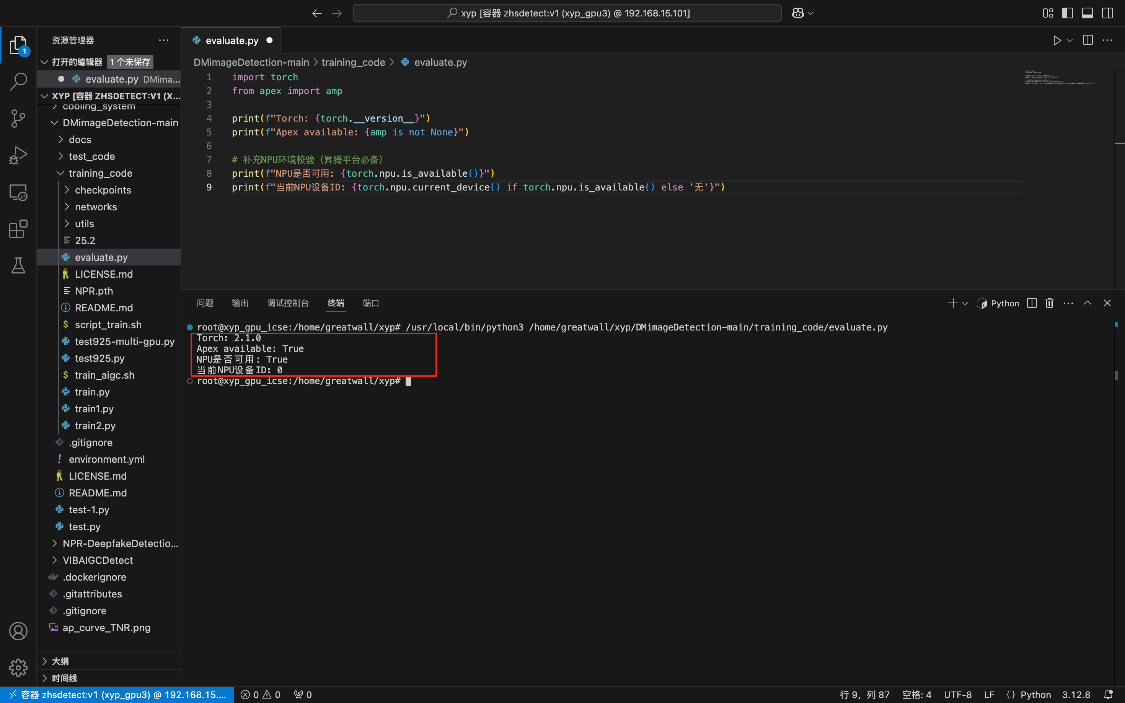The height and width of the screenshot is (703, 1125).
Task: Open Remote Explorer view
Action: click(18, 192)
